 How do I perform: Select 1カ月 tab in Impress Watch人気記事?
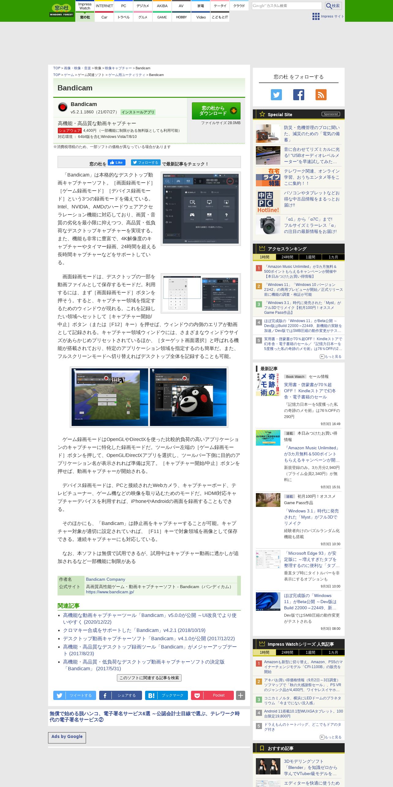333,652
